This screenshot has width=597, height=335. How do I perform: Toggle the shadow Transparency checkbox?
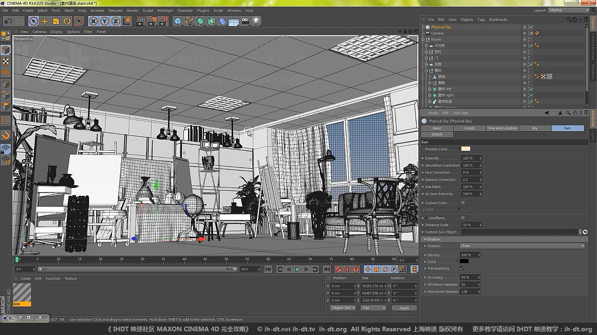pos(462,268)
